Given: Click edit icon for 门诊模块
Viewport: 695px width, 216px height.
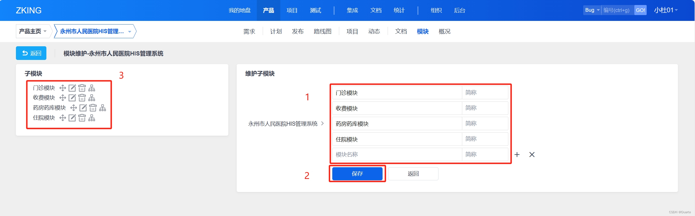Looking at the screenshot, I should click(x=72, y=88).
